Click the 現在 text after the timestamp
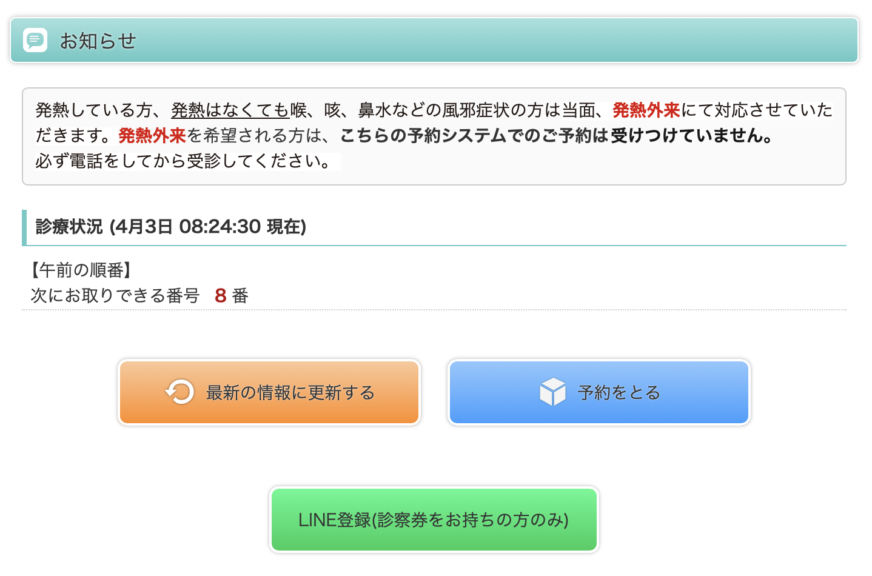 tap(283, 227)
